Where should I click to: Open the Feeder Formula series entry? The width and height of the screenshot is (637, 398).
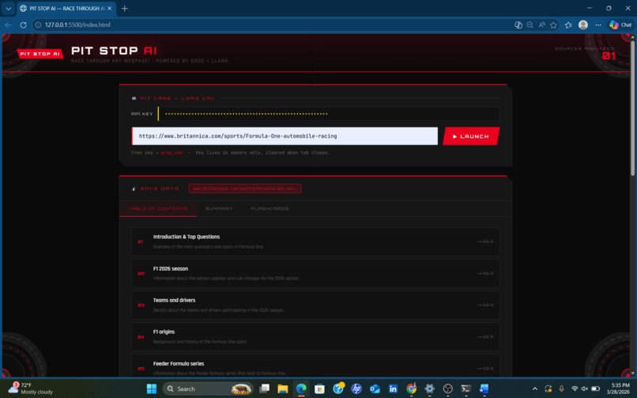[x=315, y=366]
